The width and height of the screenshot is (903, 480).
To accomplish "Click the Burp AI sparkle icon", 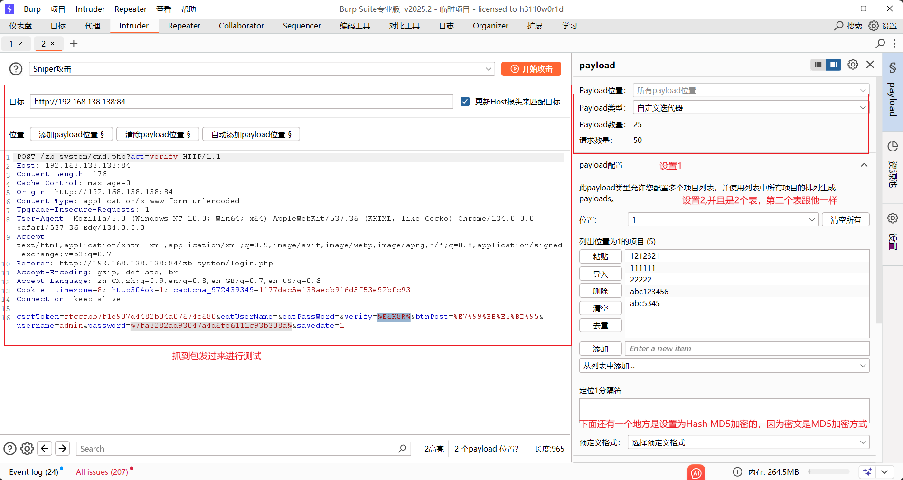I will (867, 472).
